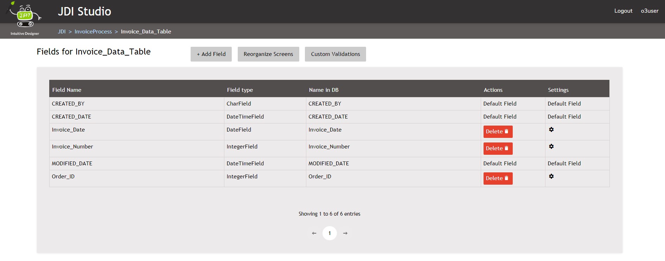665x261 pixels.
Task: Open Reorganize Screens
Action: 268,54
